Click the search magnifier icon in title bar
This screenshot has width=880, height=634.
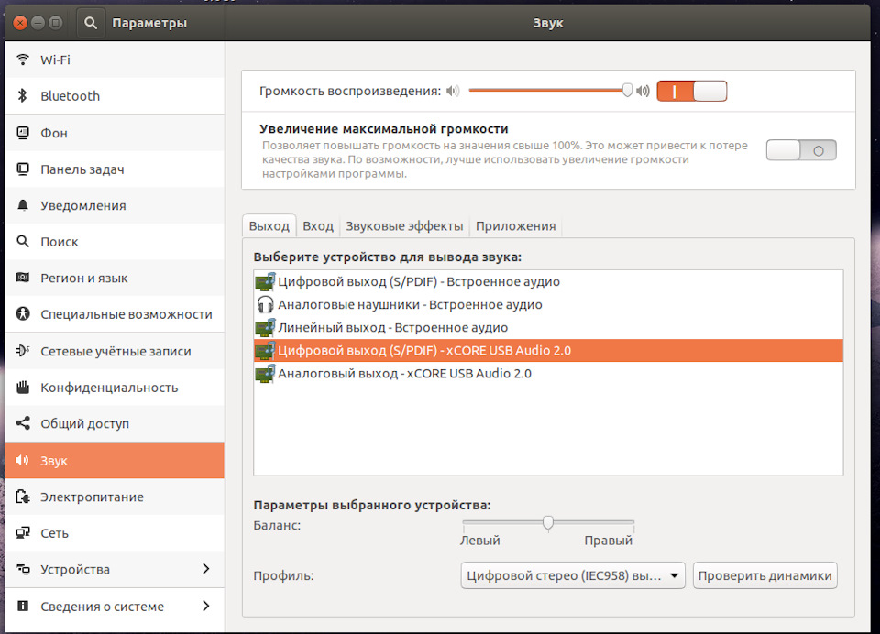(x=91, y=23)
